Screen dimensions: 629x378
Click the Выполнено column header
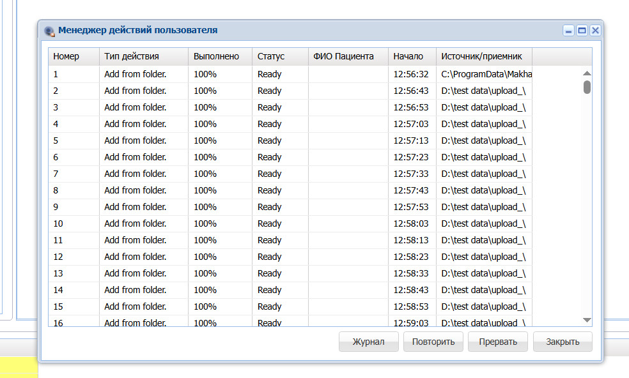coord(221,57)
